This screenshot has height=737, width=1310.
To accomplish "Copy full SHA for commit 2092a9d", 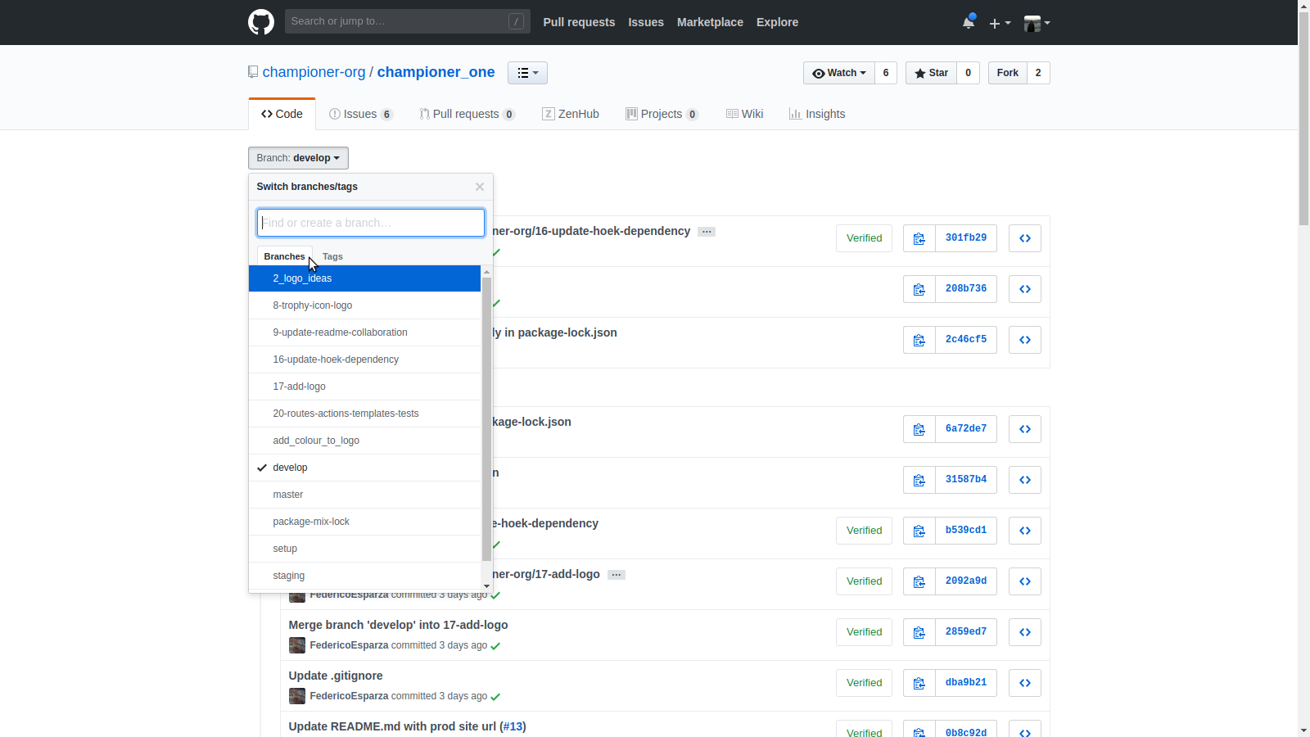I will pos(919,581).
